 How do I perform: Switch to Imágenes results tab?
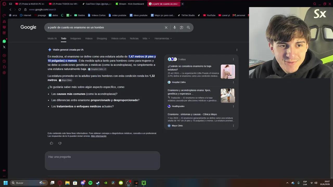tap(75, 38)
